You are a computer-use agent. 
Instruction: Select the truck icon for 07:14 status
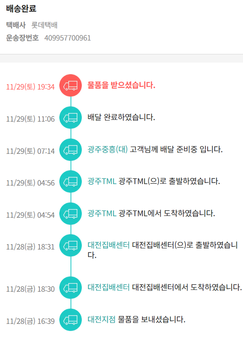(x=71, y=149)
